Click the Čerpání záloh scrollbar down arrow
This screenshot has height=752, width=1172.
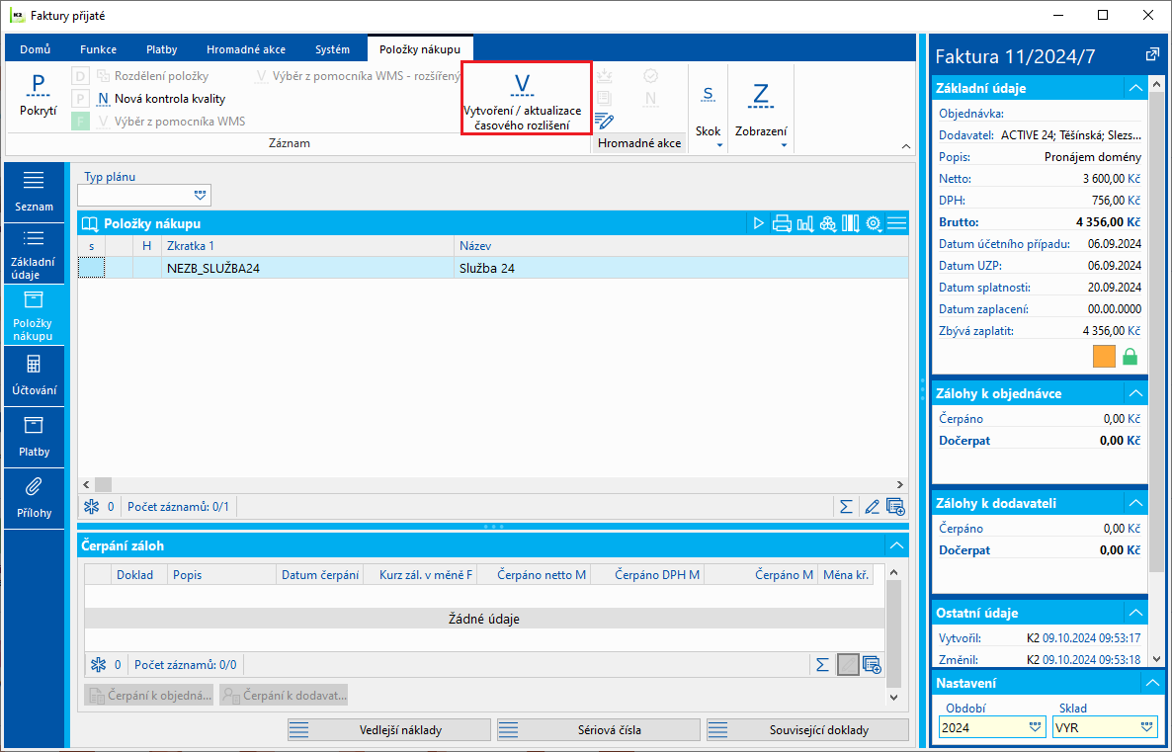[x=894, y=697]
